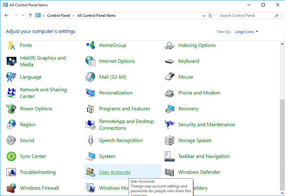Click the scrollbar up arrow
285x196 pixels.
point(282,44)
